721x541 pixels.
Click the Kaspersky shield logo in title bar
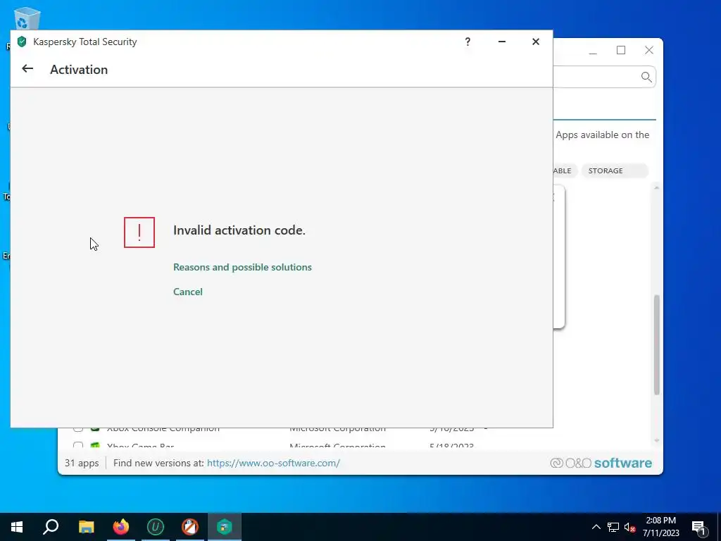22,42
